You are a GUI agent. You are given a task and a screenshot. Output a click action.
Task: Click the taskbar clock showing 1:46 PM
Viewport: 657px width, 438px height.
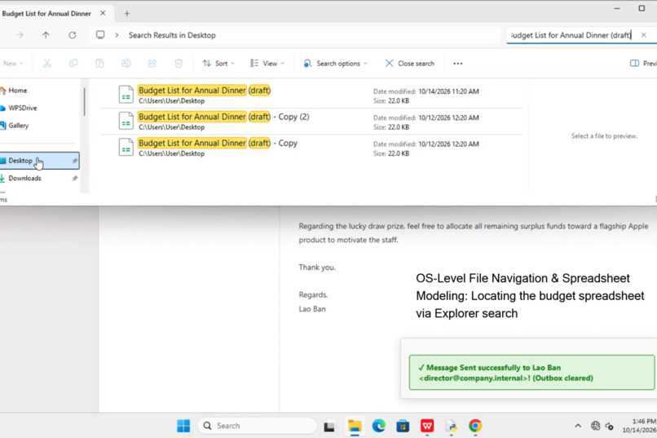pos(639,426)
